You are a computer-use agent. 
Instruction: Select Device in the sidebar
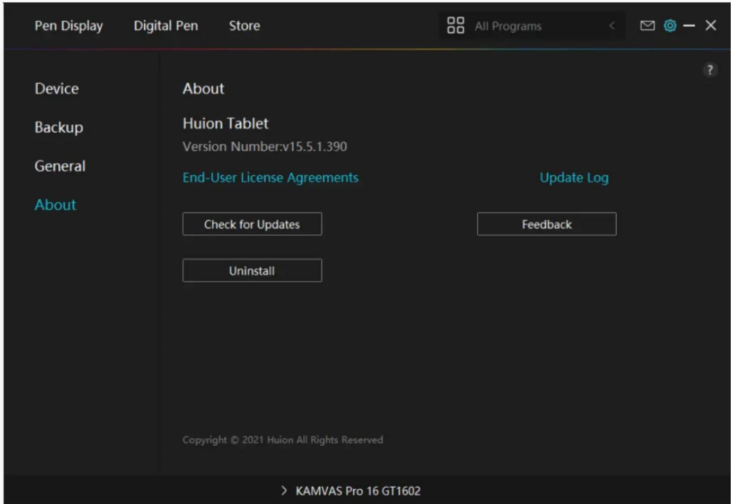tap(57, 89)
